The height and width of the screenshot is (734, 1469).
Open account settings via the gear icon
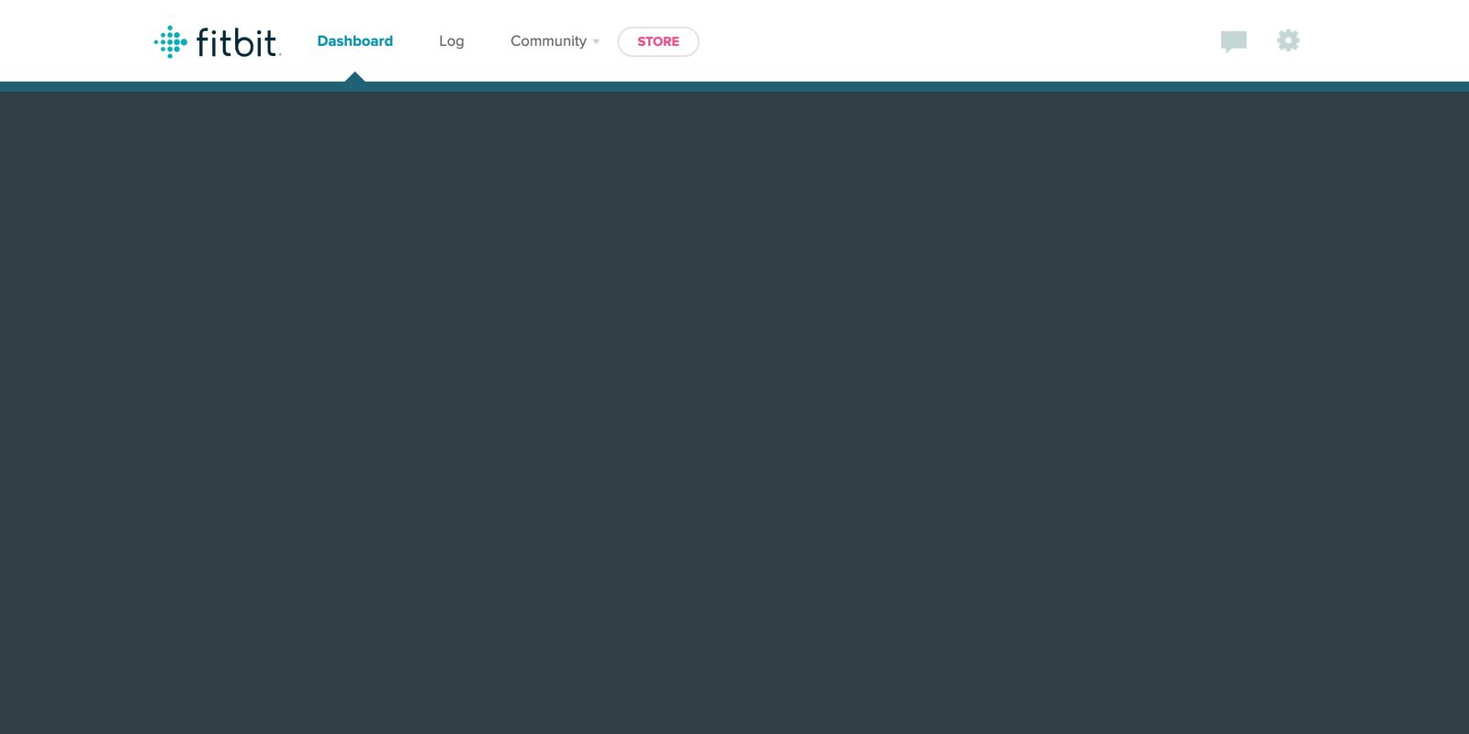click(1288, 40)
